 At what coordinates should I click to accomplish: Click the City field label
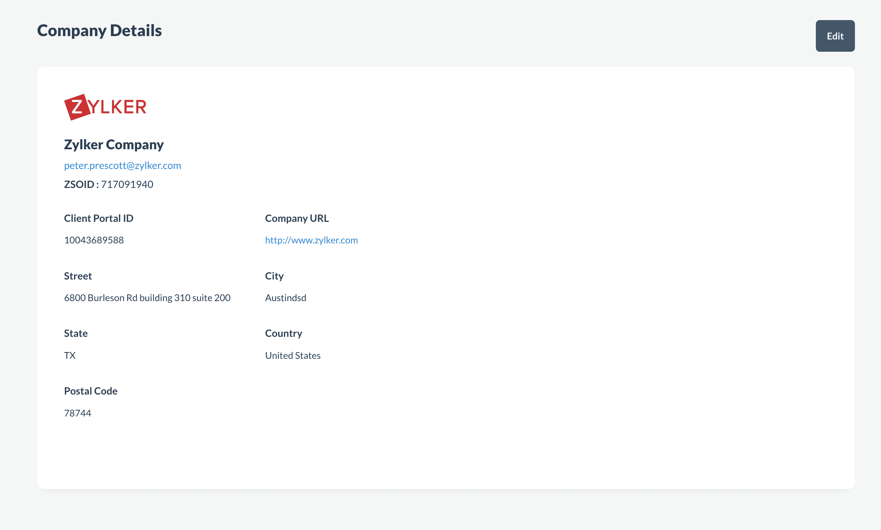274,276
